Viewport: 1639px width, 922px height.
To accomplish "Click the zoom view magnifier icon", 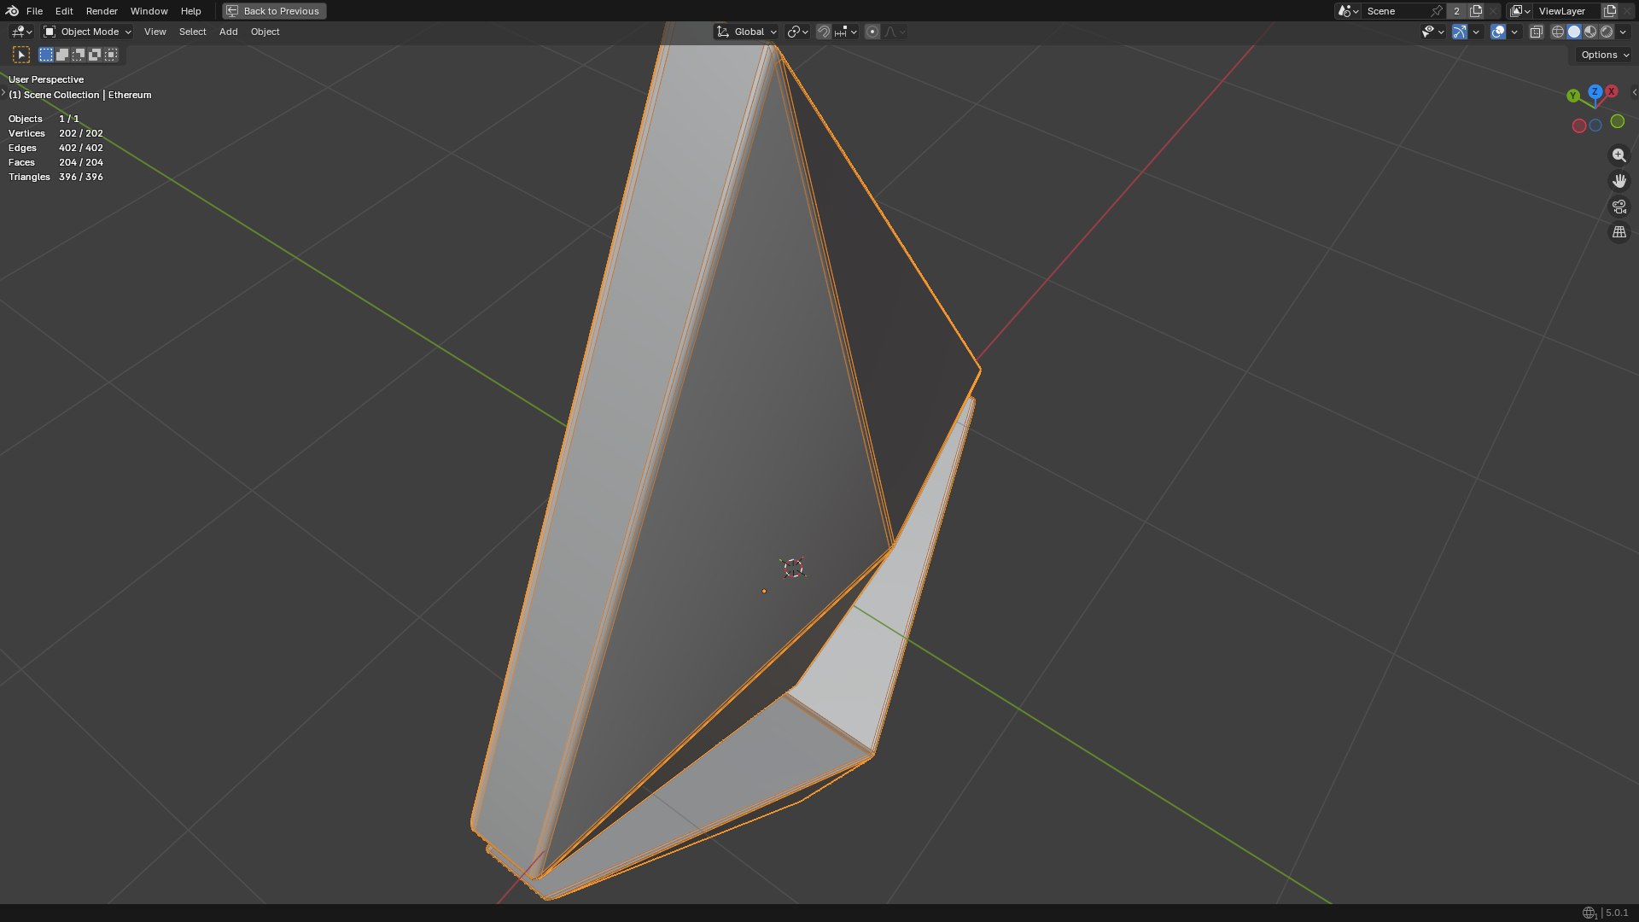I will (x=1619, y=155).
